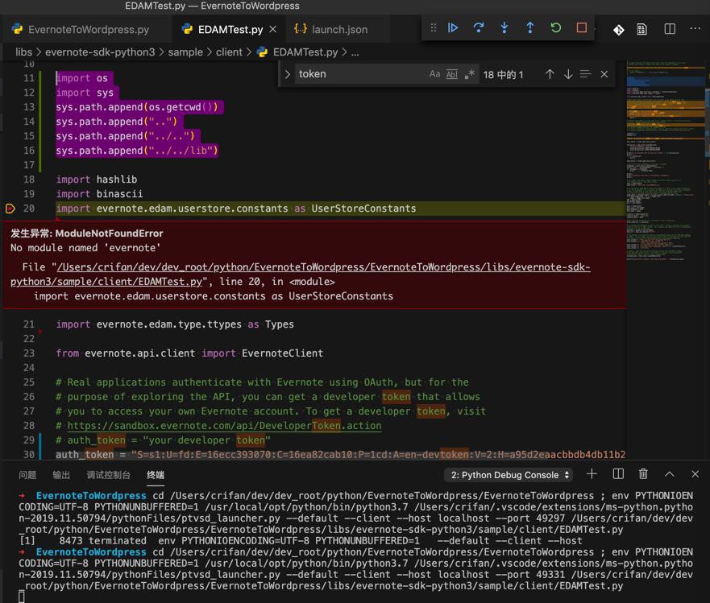The height and width of the screenshot is (603, 710).
Task: Toggle the breakpoint on line 20
Action: click(10, 209)
